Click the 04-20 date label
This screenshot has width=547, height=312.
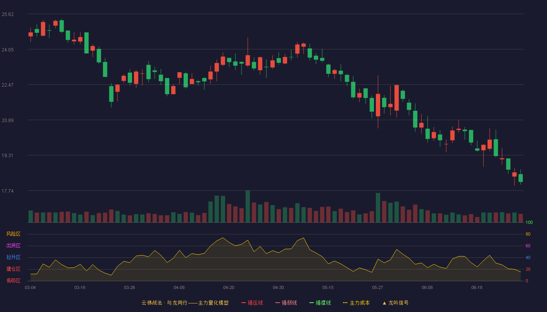229,287
